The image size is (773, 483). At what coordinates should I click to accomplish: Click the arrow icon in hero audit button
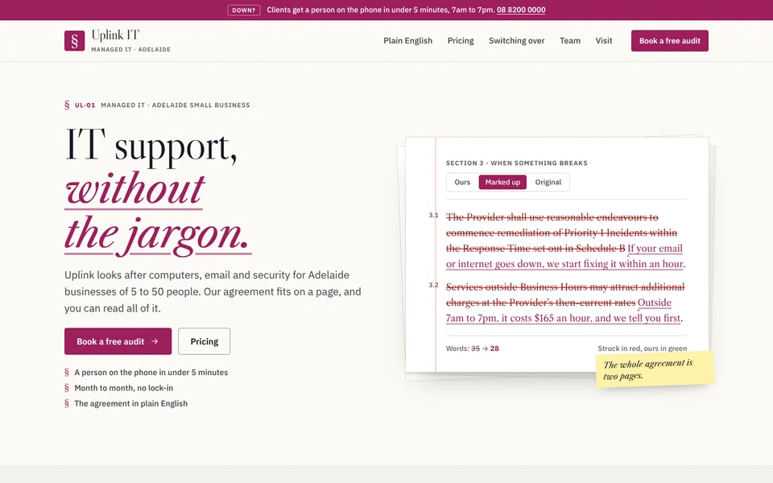pos(155,341)
